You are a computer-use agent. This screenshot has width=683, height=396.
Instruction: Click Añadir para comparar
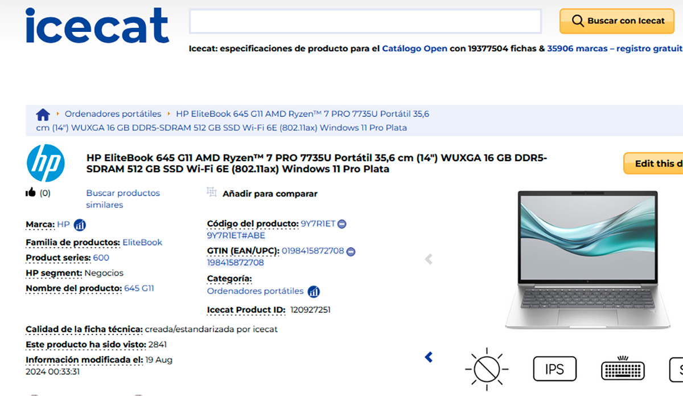pos(270,194)
